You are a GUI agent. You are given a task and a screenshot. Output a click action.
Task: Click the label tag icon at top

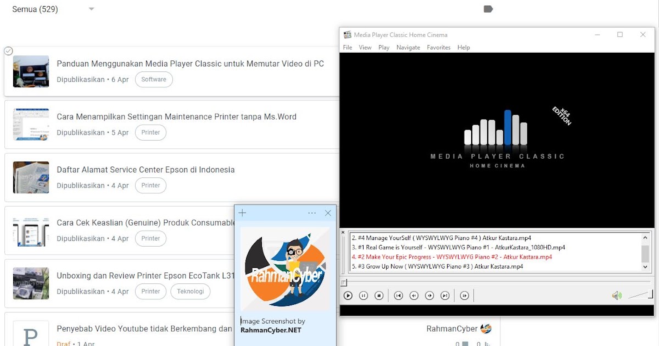pos(488,9)
